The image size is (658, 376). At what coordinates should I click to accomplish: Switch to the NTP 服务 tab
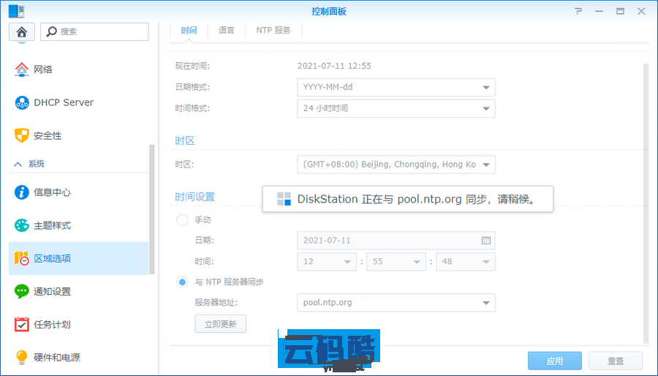pos(273,30)
